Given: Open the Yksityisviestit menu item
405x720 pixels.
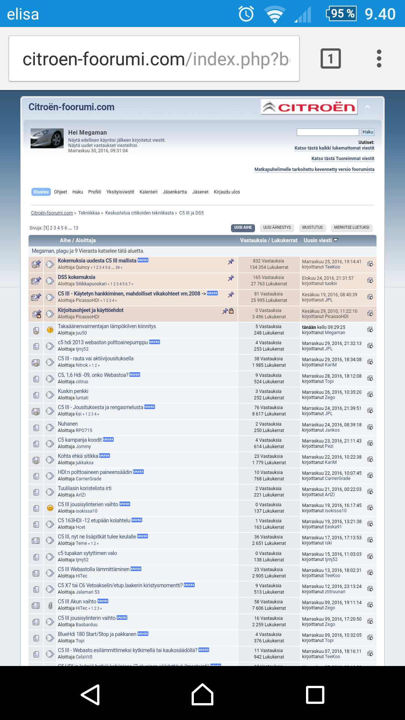Looking at the screenshot, I should click(120, 192).
